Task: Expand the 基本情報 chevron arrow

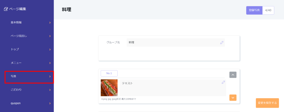Action: [50, 23]
